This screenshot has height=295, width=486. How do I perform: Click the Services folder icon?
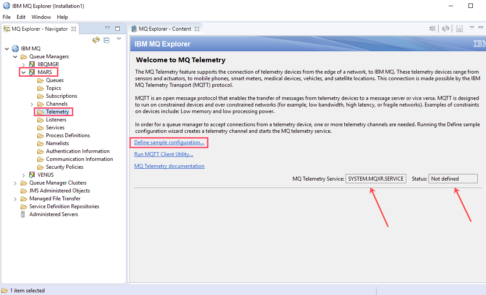coord(40,128)
